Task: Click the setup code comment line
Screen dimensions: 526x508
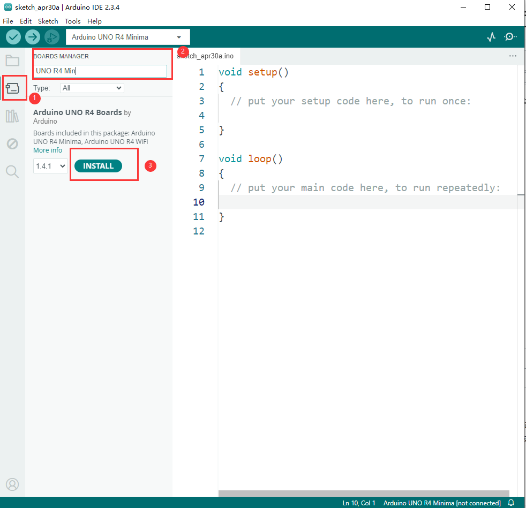Action: pos(350,101)
